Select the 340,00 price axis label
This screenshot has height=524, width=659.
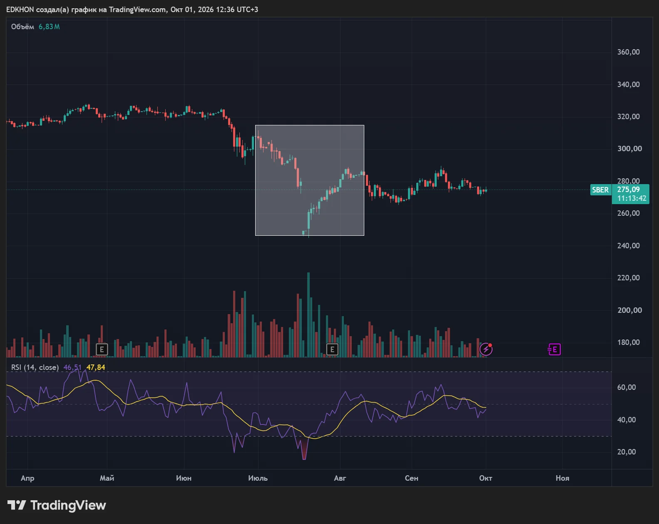pyautogui.click(x=629, y=85)
